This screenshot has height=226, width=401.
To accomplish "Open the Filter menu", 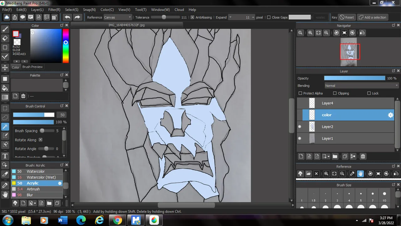I will pos(55,10).
